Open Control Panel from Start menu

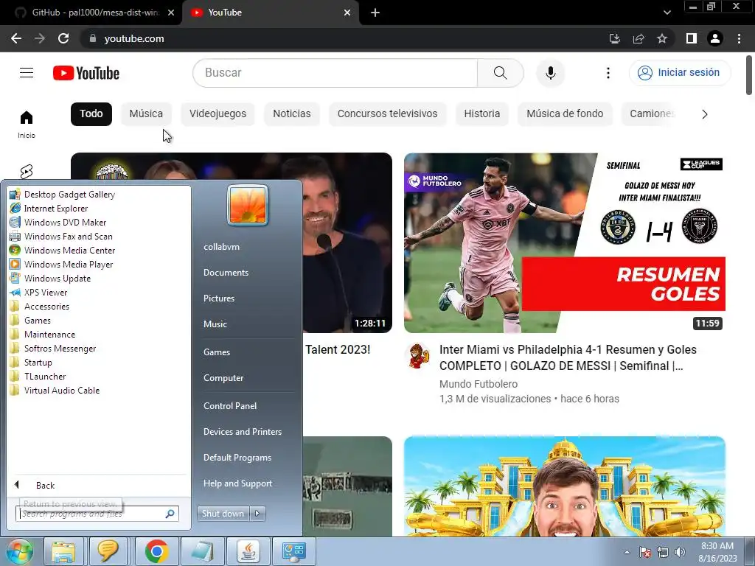(x=230, y=406)
